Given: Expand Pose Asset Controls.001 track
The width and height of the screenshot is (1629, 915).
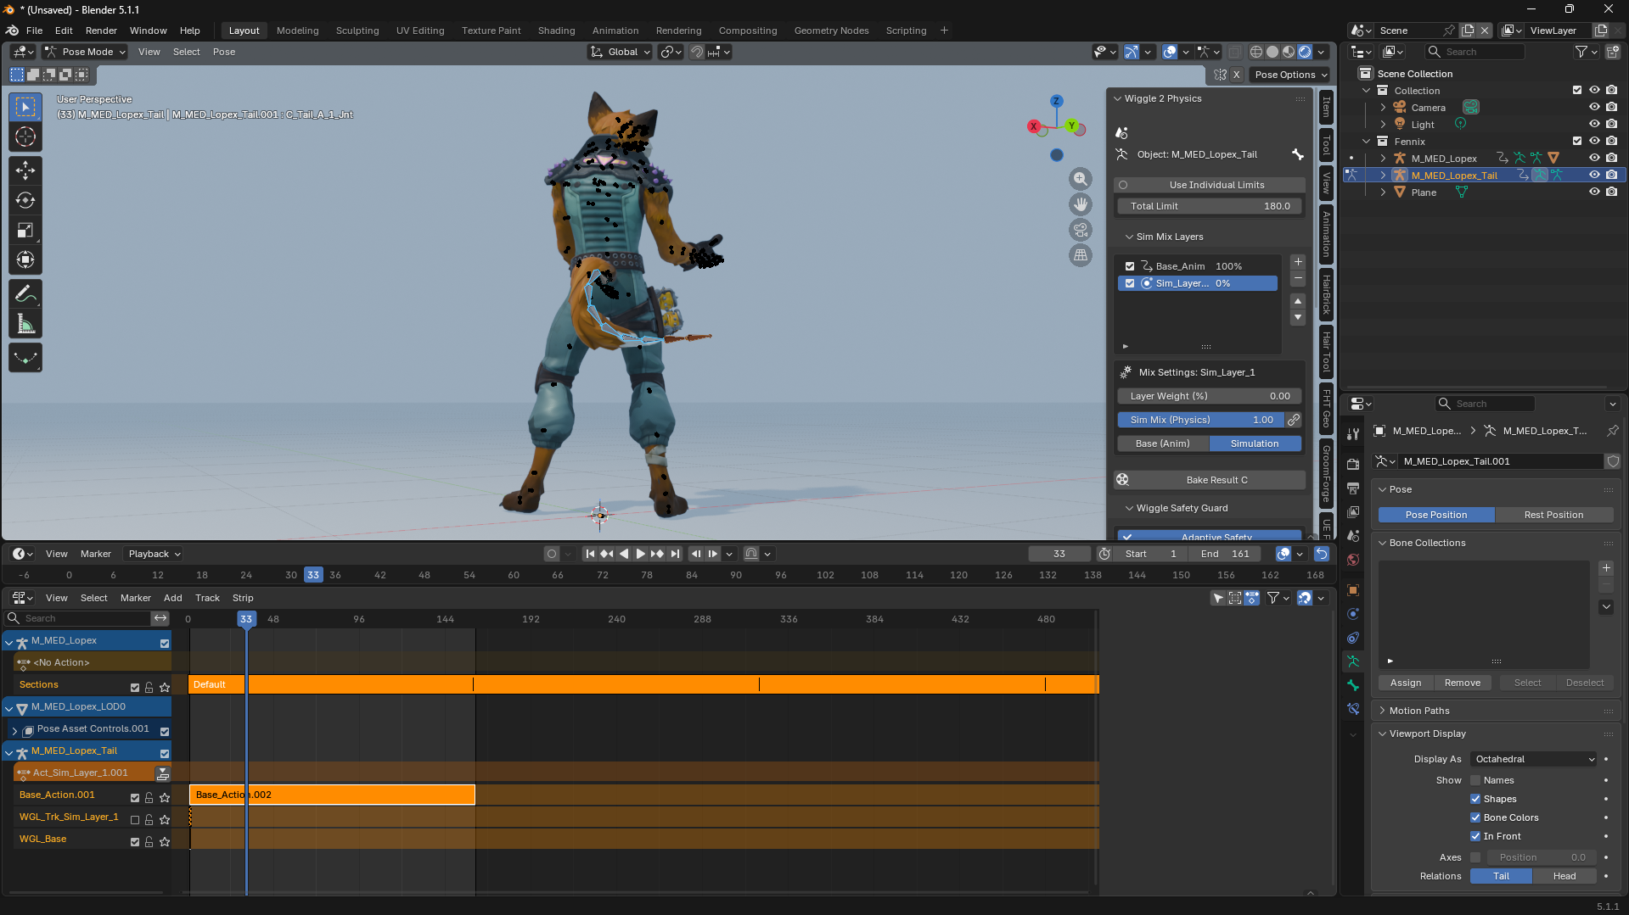Looking at the screenshot, I should click(14, 730).
